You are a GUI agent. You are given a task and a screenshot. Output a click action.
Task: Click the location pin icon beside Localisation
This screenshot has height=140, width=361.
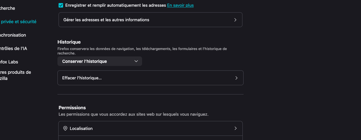[65, 129]
